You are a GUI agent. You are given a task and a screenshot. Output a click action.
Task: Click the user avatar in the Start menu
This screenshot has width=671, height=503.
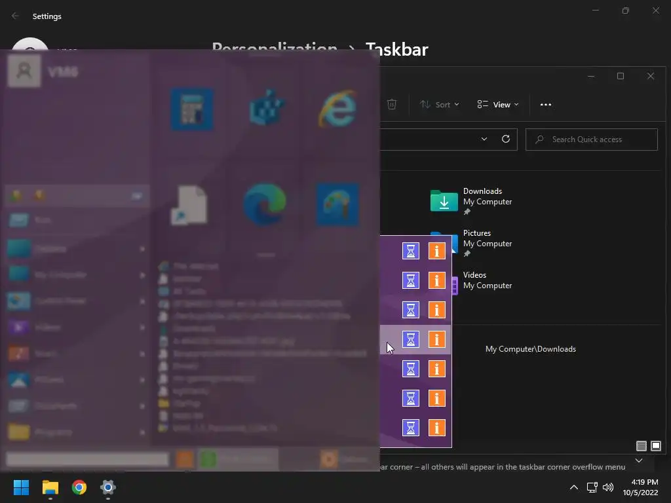pos(24,71)
